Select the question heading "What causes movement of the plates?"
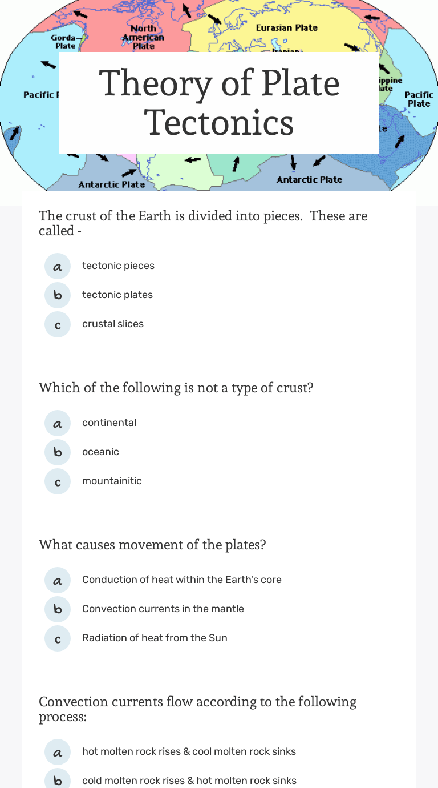438x788 pixels. [152, 545]
